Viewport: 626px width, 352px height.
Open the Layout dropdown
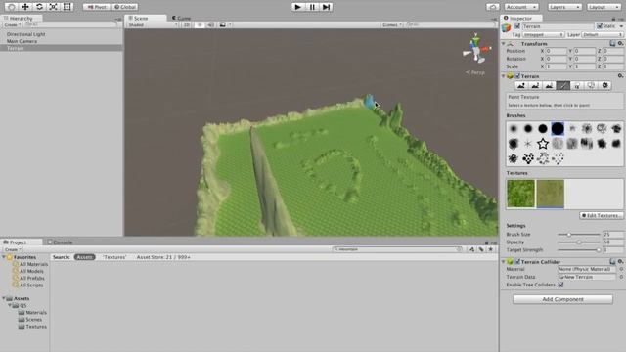[x=604, y=7]
